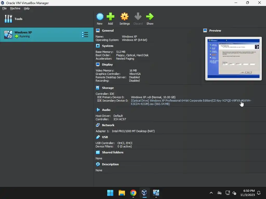Click the 'Windows XP.vdi (Normal, 10.00 GB)' text
The width and height of the screenshot is (266, 199).
[x=153, y=97]
